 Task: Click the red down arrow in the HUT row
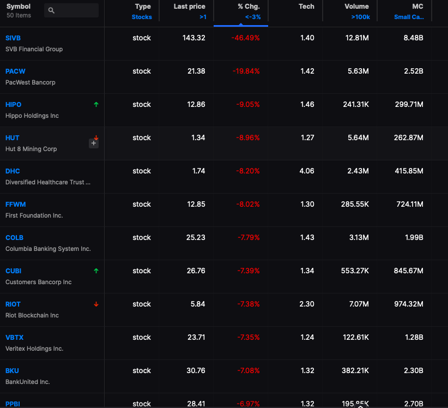(96, 138)
